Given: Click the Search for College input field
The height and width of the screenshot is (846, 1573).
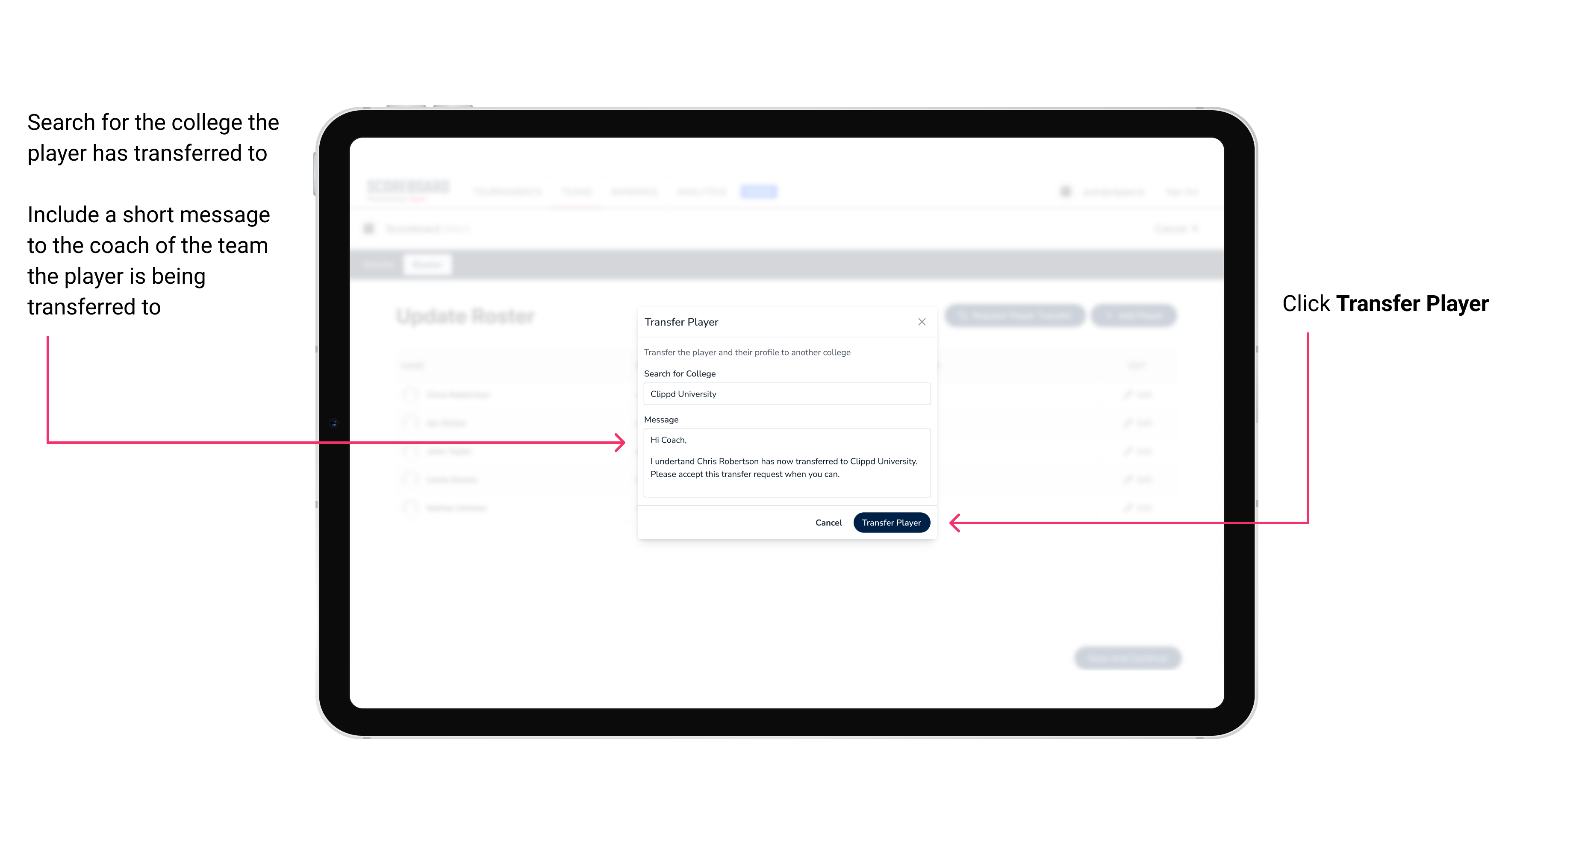Looking at the screenshot, I should (784, 395).
